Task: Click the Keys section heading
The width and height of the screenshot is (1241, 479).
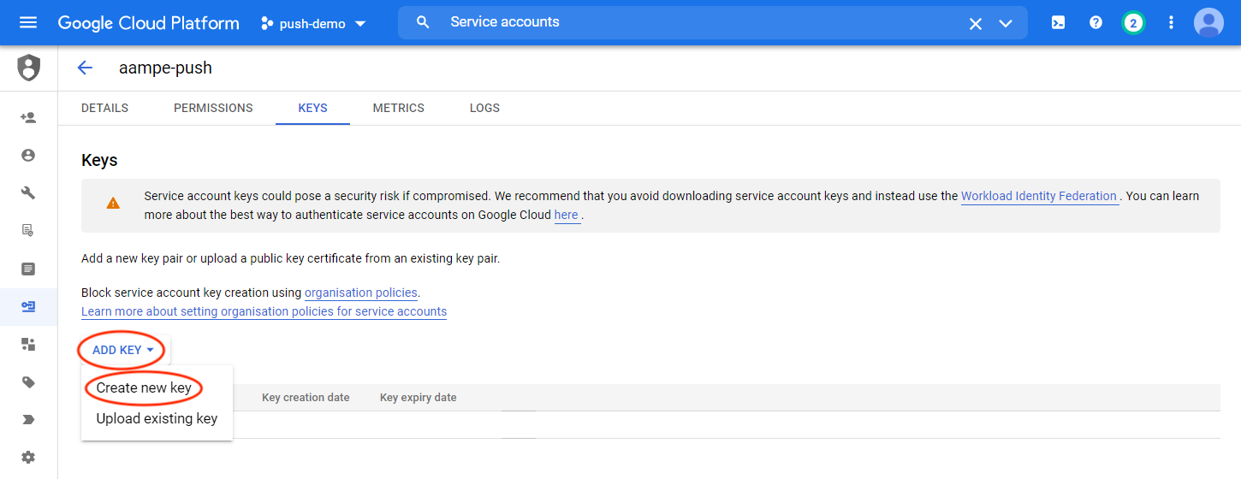Action: [x=99, y=160]
